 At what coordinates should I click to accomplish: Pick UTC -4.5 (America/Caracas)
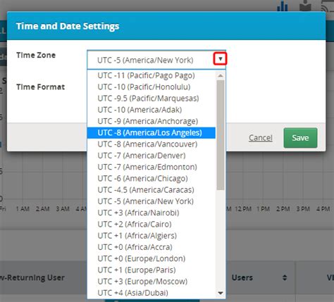(151, 190)
